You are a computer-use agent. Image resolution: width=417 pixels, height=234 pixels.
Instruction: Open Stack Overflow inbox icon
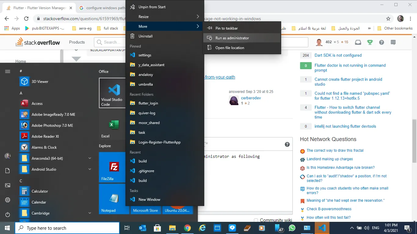pyautogui.click(x=358, y=42)
